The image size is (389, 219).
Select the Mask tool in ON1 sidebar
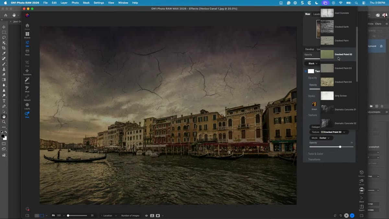27,89
